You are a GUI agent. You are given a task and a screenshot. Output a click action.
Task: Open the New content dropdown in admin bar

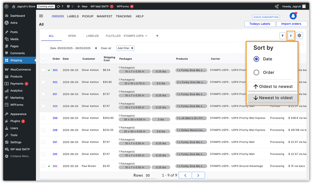tap(82, 6)
